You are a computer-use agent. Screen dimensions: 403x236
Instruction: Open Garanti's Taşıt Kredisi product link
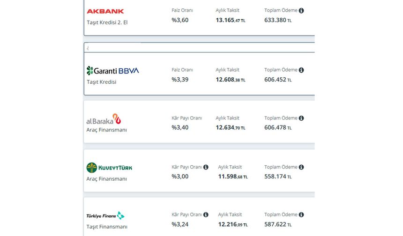click(x=102, y=82)
